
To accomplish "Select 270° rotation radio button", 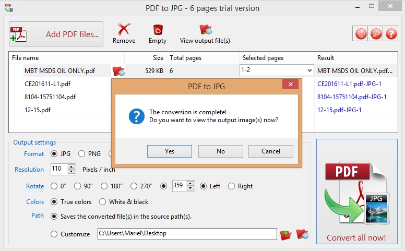I will point(134,186).
